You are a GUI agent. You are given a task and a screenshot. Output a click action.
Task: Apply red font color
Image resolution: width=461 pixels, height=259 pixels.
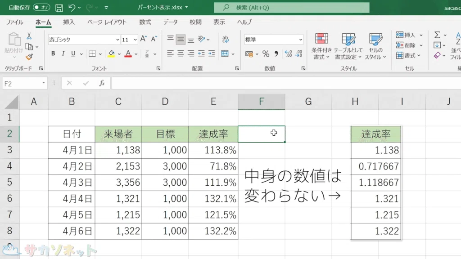[128, 54]
